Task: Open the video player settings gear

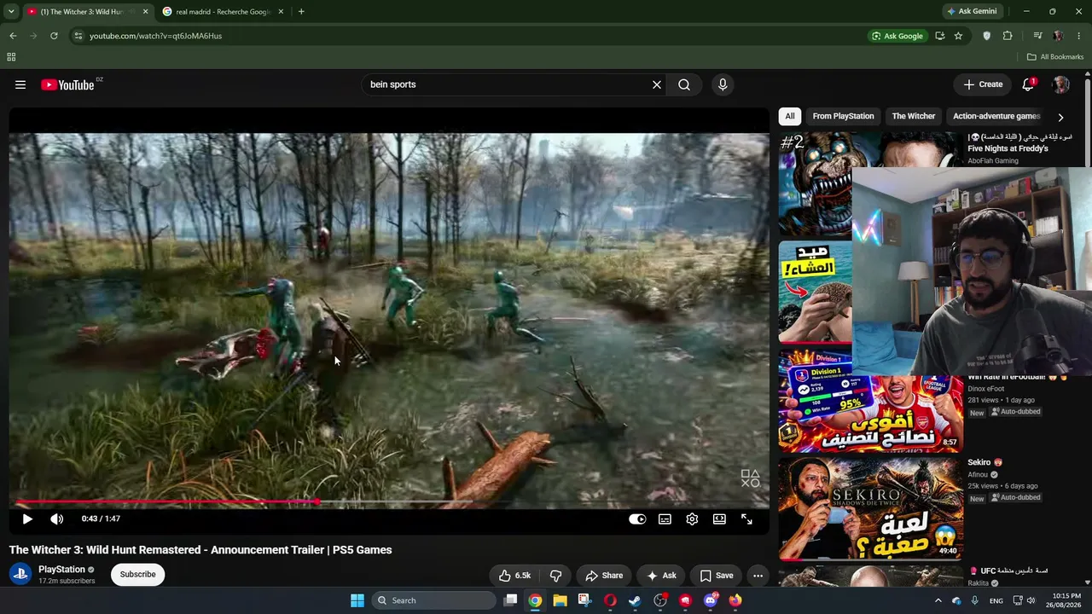Action: pyautogui.click(x=692, y=518)
